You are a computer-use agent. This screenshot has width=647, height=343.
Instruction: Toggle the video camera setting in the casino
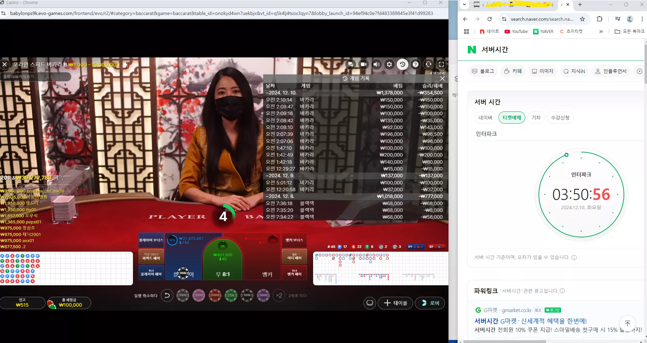[363, 64]
